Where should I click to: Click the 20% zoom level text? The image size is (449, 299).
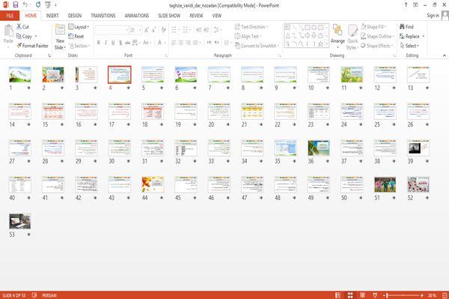coord(432,295)
